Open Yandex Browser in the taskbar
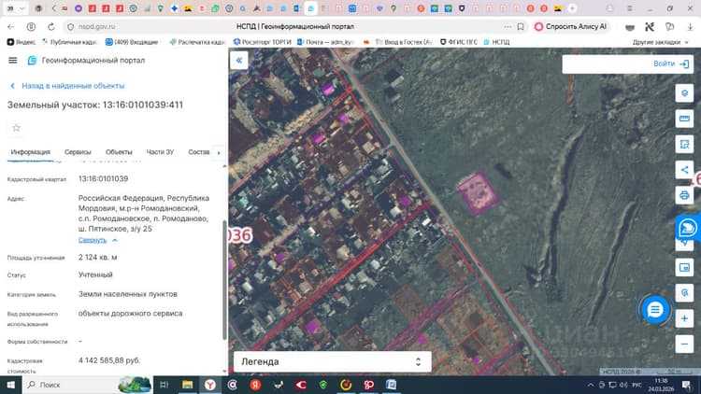 click(209, 385)
